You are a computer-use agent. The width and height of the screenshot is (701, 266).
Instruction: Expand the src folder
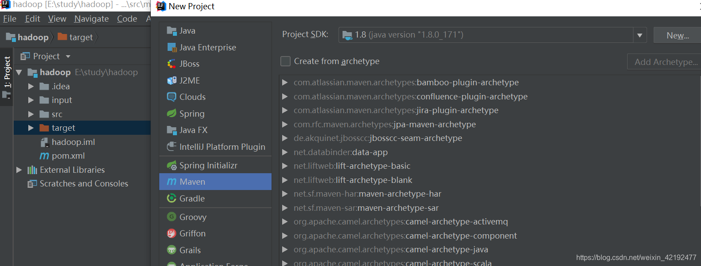pyautogui.click(x=31, y=114)
